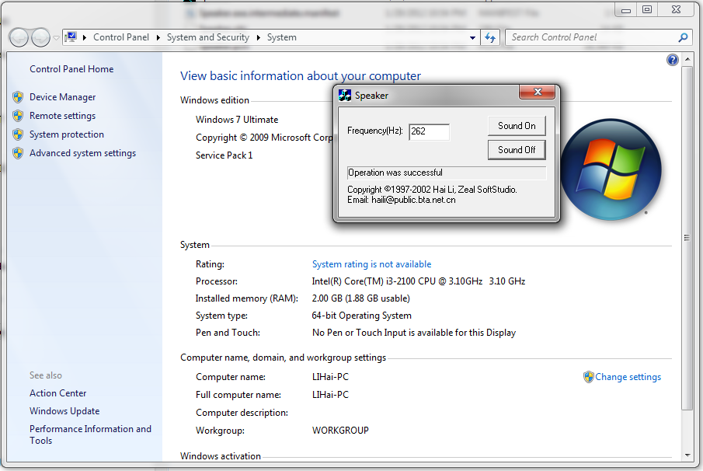Click the 'Service Pack 1' text
The height and width of the screenshot is (471, 703).
tap(224, 155)
